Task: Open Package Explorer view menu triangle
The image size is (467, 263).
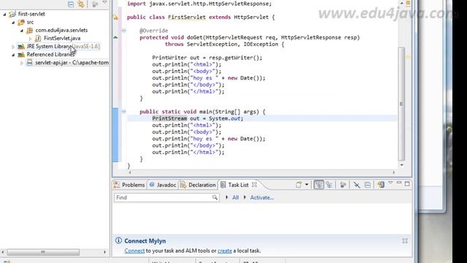Action: (104, 2)
